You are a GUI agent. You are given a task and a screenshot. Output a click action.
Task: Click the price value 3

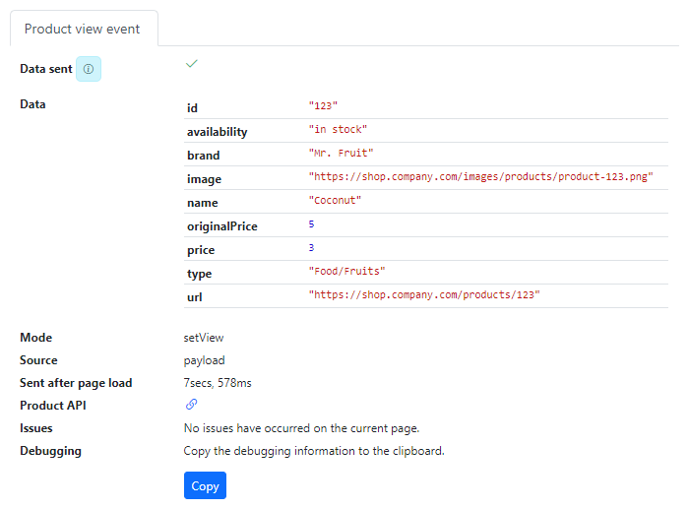pos(311,248)
